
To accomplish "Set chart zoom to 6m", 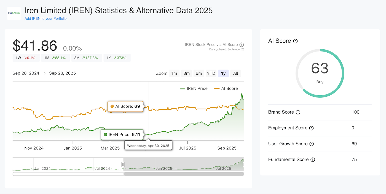I will (199, 73).
